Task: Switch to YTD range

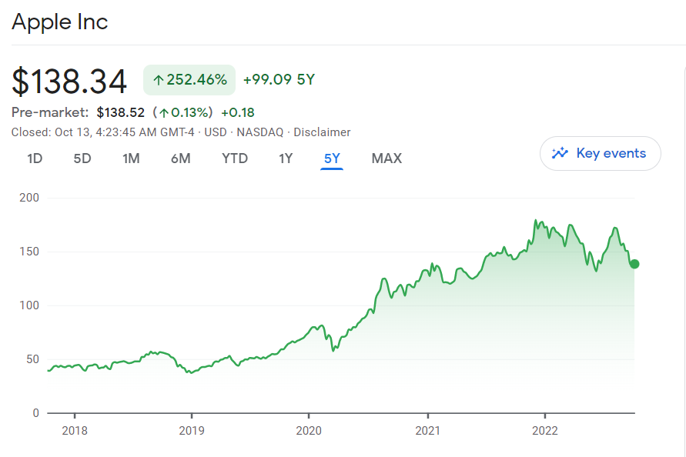Action: 235,158
